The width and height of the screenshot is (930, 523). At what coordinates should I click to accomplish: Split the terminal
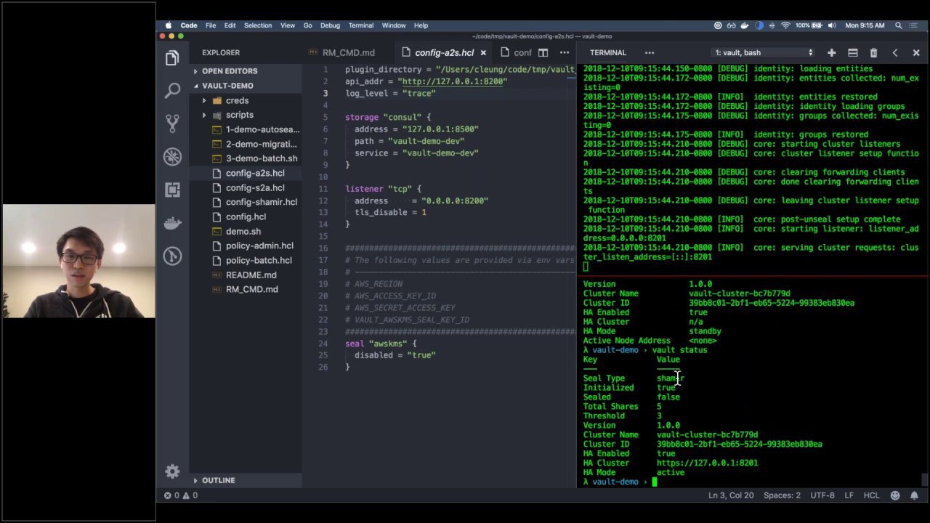853,52
